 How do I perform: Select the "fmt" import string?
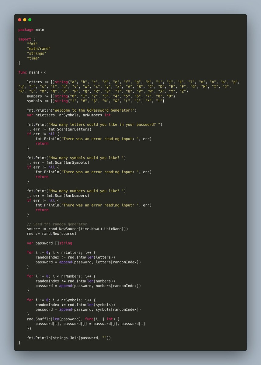click(32, 44)
